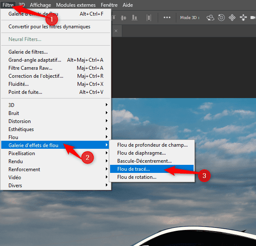Choose Flou de profondeur de champ...
This screenshot has height=246, width=256.
[152, 145]
